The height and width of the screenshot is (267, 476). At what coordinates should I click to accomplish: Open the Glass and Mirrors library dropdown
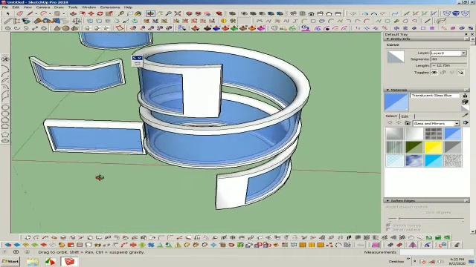pyautogui.click(x=457, y=124)
